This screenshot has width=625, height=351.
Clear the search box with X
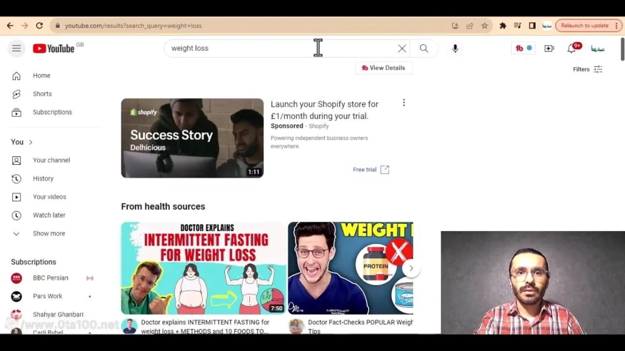pyautogui.click(x=402, y=48)
